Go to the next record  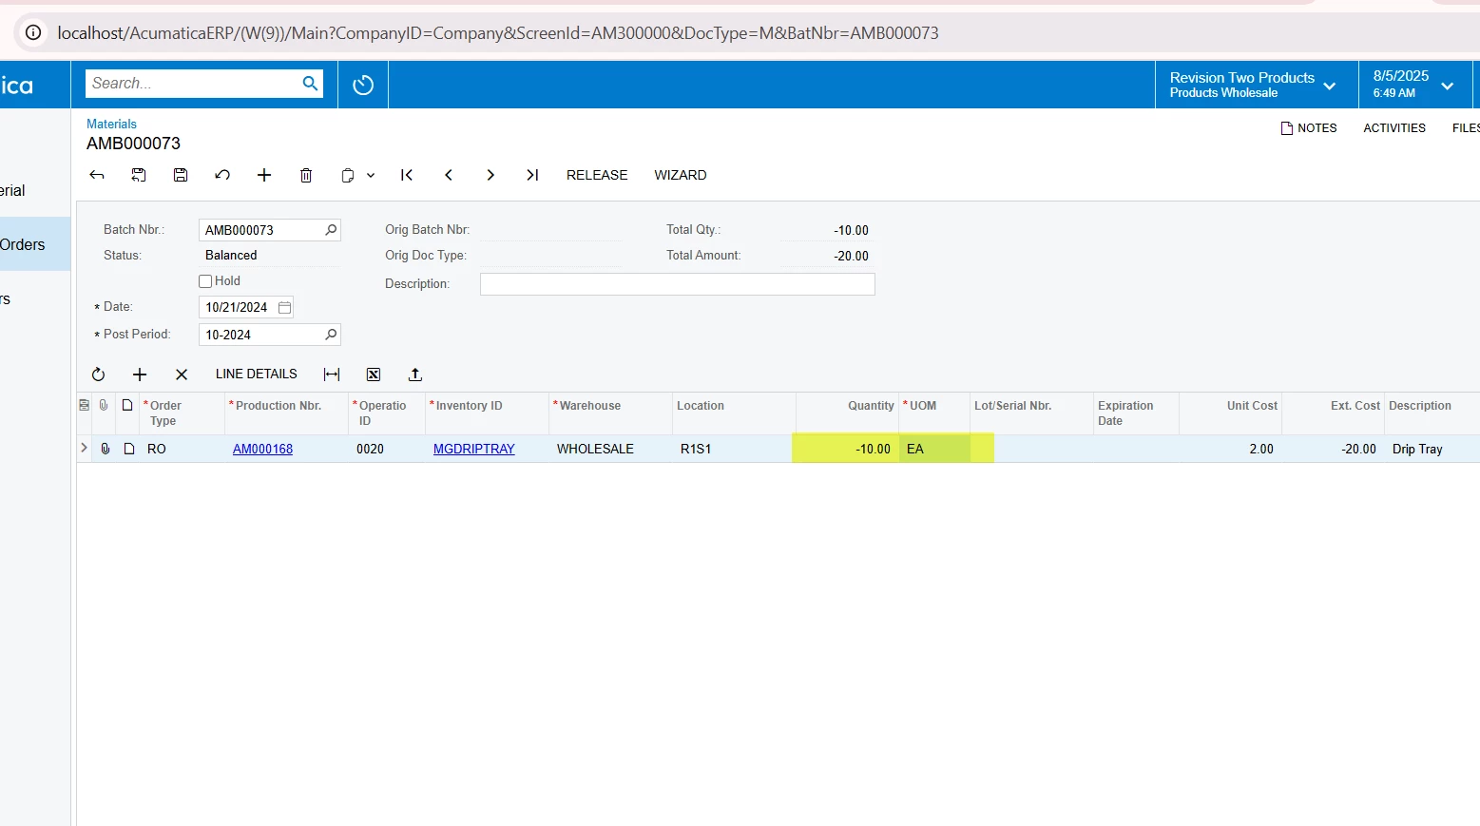point(490,175)
